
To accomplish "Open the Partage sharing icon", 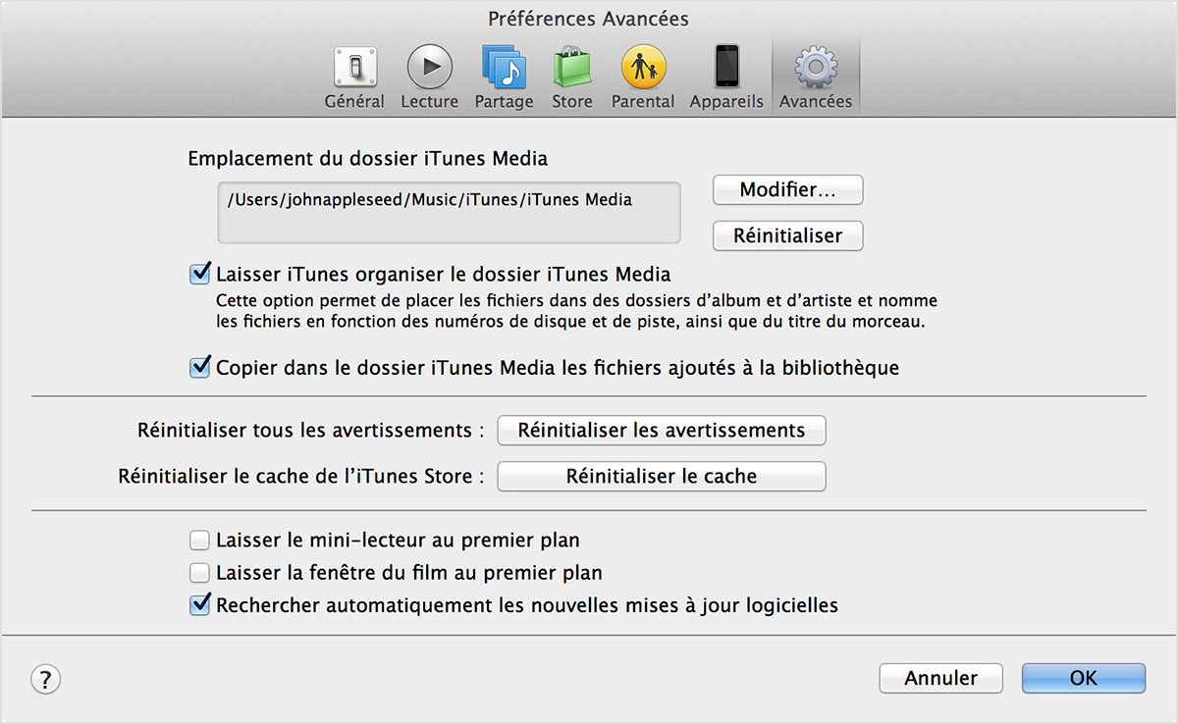I will coord(504,69).
